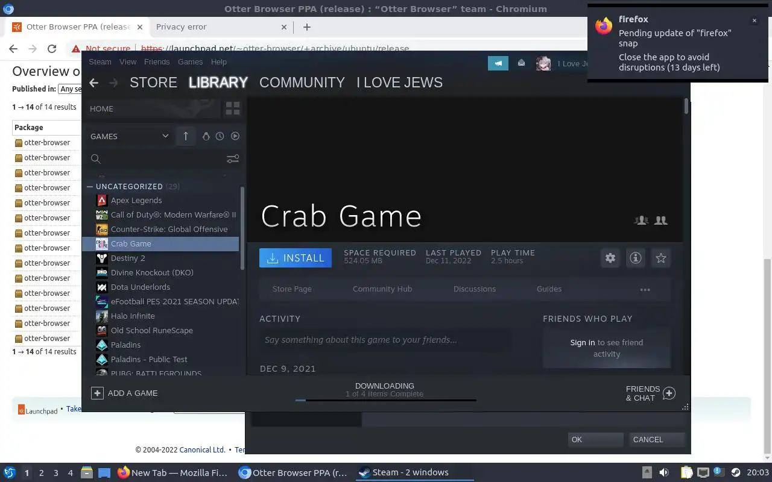The height and width of the screenshot is (482, 772).
Task: Click the Steam system tray icon
Action: point(735,473)
